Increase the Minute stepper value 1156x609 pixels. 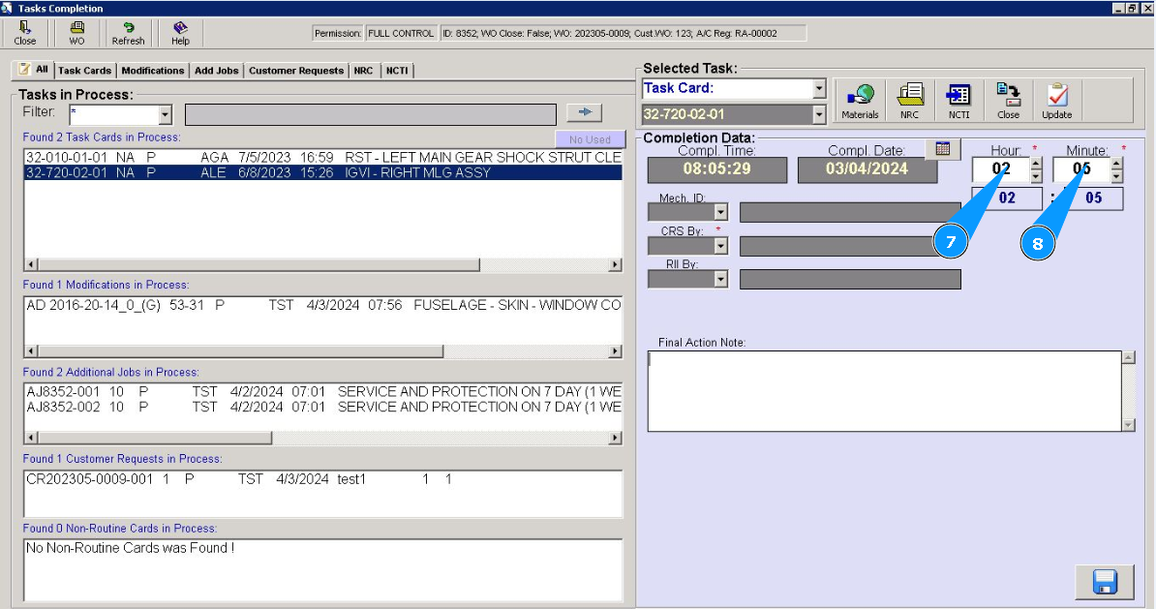click(x=1116, y=165)
